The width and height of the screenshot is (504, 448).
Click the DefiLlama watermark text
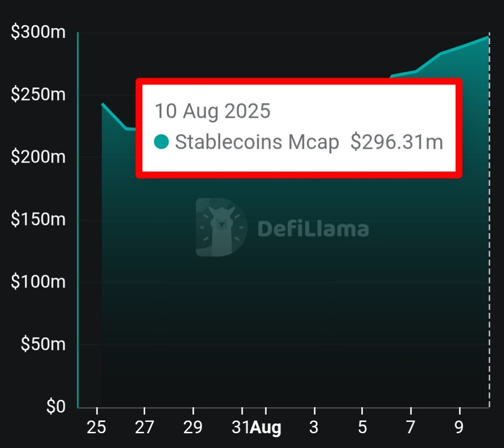click(x=313, y=229)
